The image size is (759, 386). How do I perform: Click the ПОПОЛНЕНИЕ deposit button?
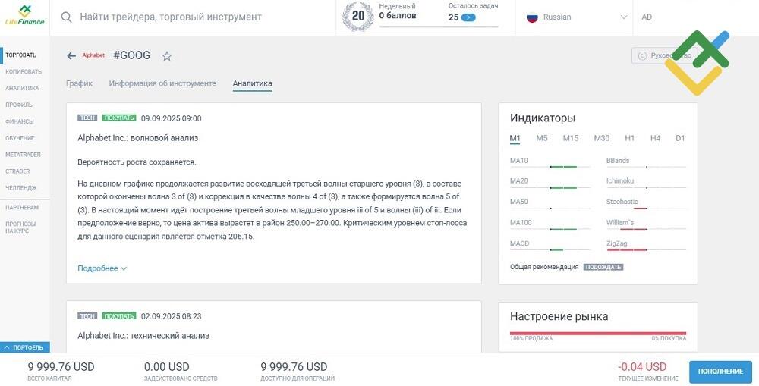click(720, 372)
